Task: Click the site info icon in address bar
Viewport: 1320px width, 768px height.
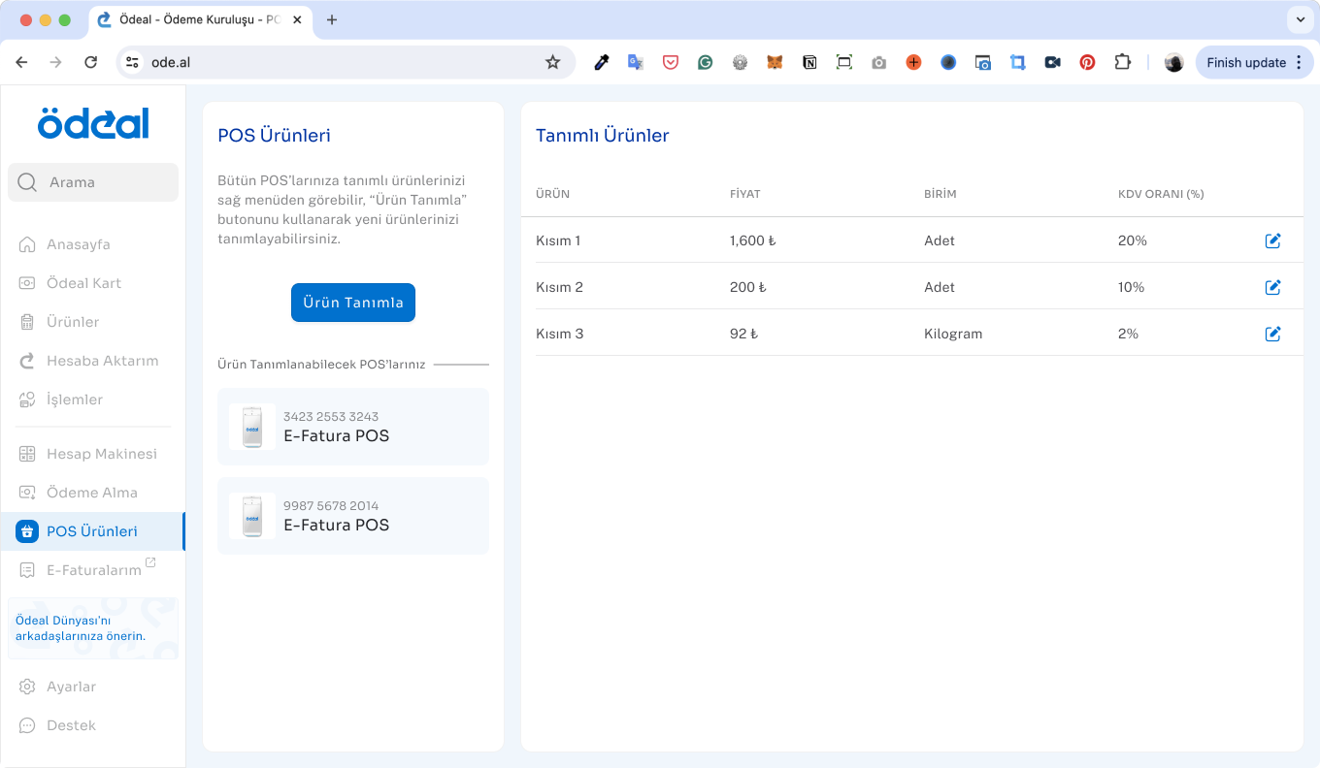Action: coord(133,62)
